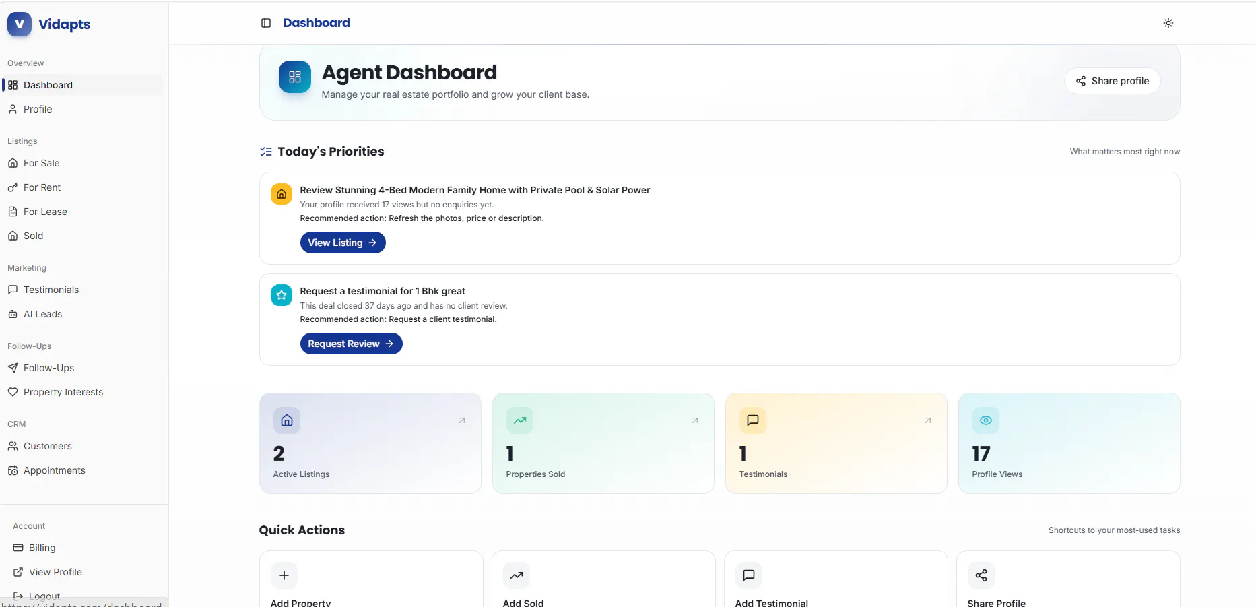Screen dimensions: 1256x607
Task: Click the View Listing button
Action: tap(343, 243)
